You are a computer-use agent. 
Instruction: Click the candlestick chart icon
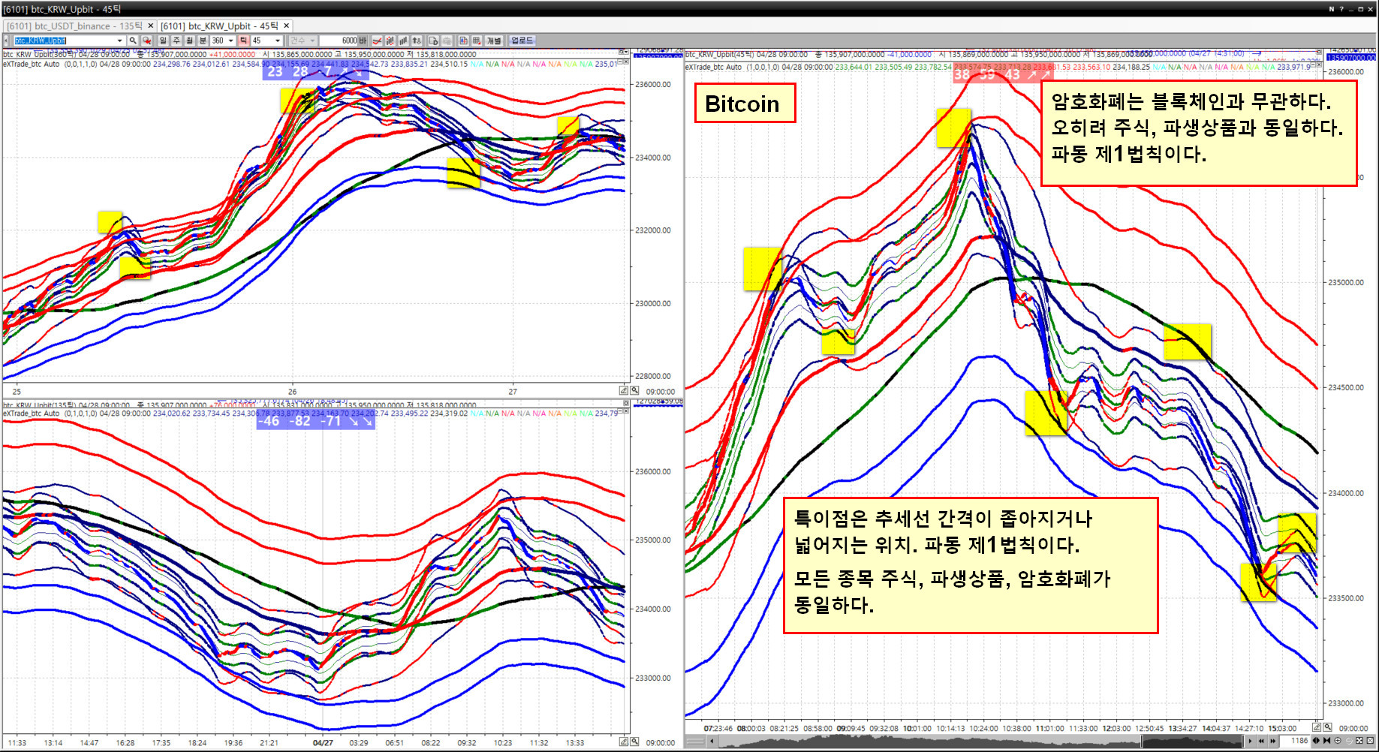pos(390,41)
